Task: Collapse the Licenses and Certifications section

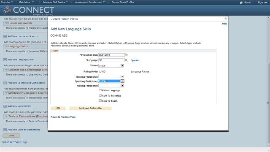Action: point(6,70)
